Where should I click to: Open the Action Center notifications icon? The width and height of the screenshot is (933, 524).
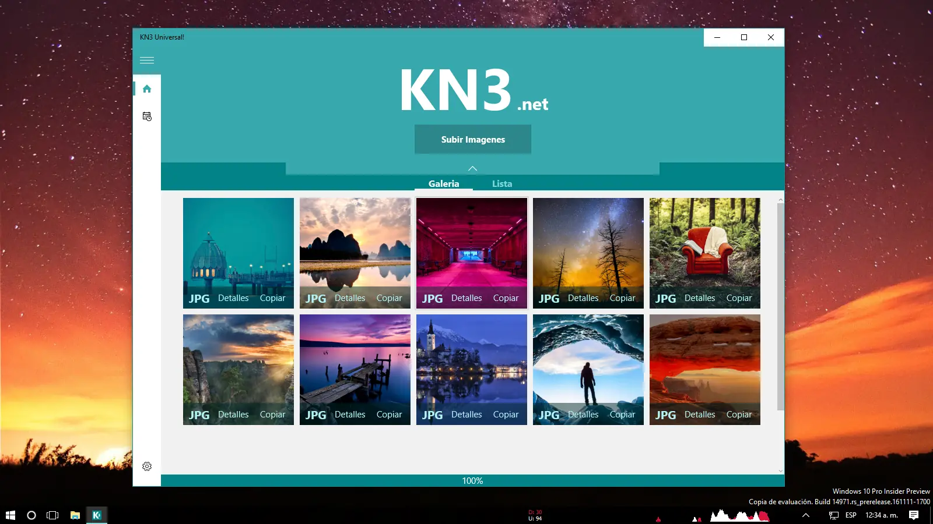point(914,515)
